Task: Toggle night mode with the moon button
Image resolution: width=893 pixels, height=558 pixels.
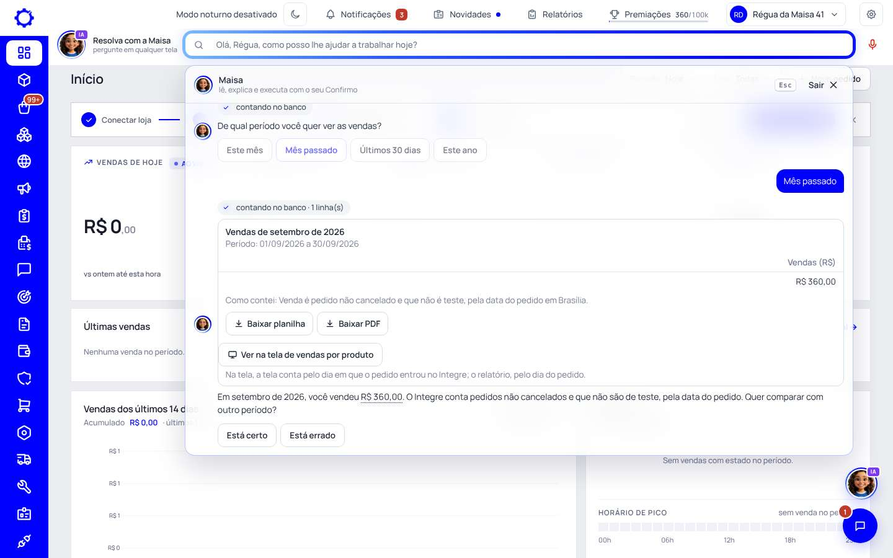Action: point(295,14)
